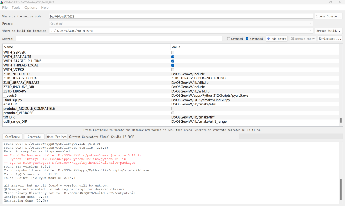Open the build binaries path dropdown

point(310,31)
